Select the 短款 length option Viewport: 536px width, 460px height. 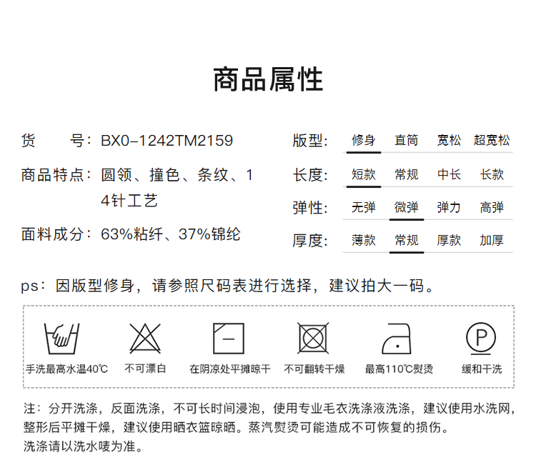coord(364,174)
